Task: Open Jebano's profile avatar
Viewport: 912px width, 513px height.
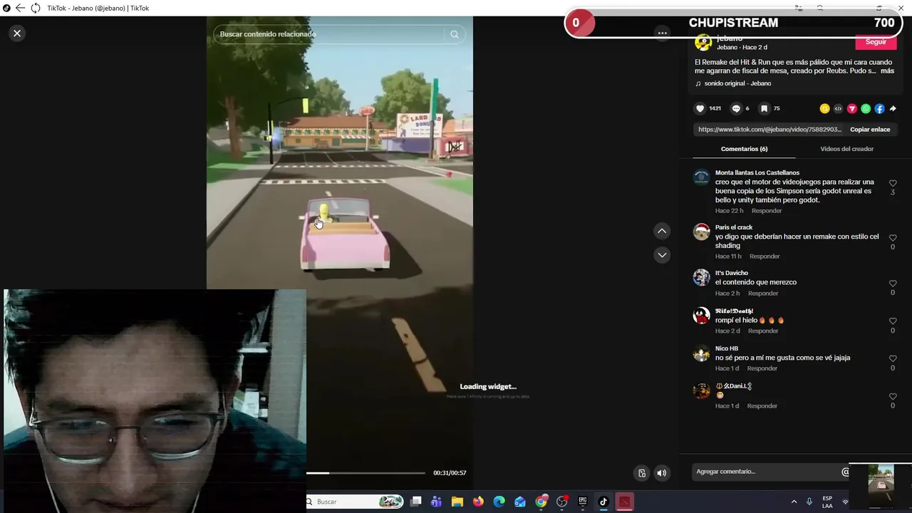Action: click(703, 43)
